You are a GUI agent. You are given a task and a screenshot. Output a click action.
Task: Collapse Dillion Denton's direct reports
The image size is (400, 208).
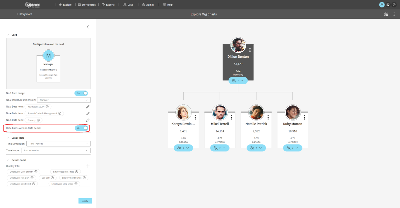(x=238, y=81)
